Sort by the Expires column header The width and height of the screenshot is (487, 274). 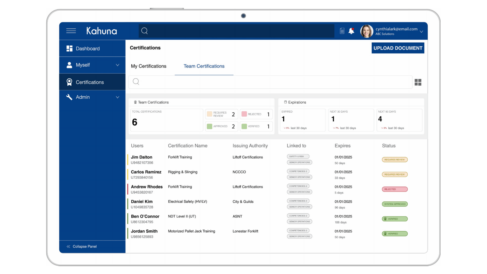click(x=342, y=146)
